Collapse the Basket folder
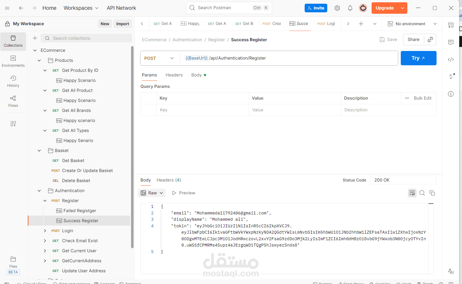 pos(39,151)
